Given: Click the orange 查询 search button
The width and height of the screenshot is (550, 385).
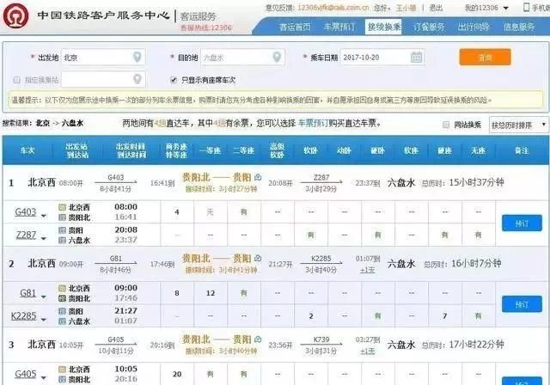Looking at the screenshot, I should point(485,58).
